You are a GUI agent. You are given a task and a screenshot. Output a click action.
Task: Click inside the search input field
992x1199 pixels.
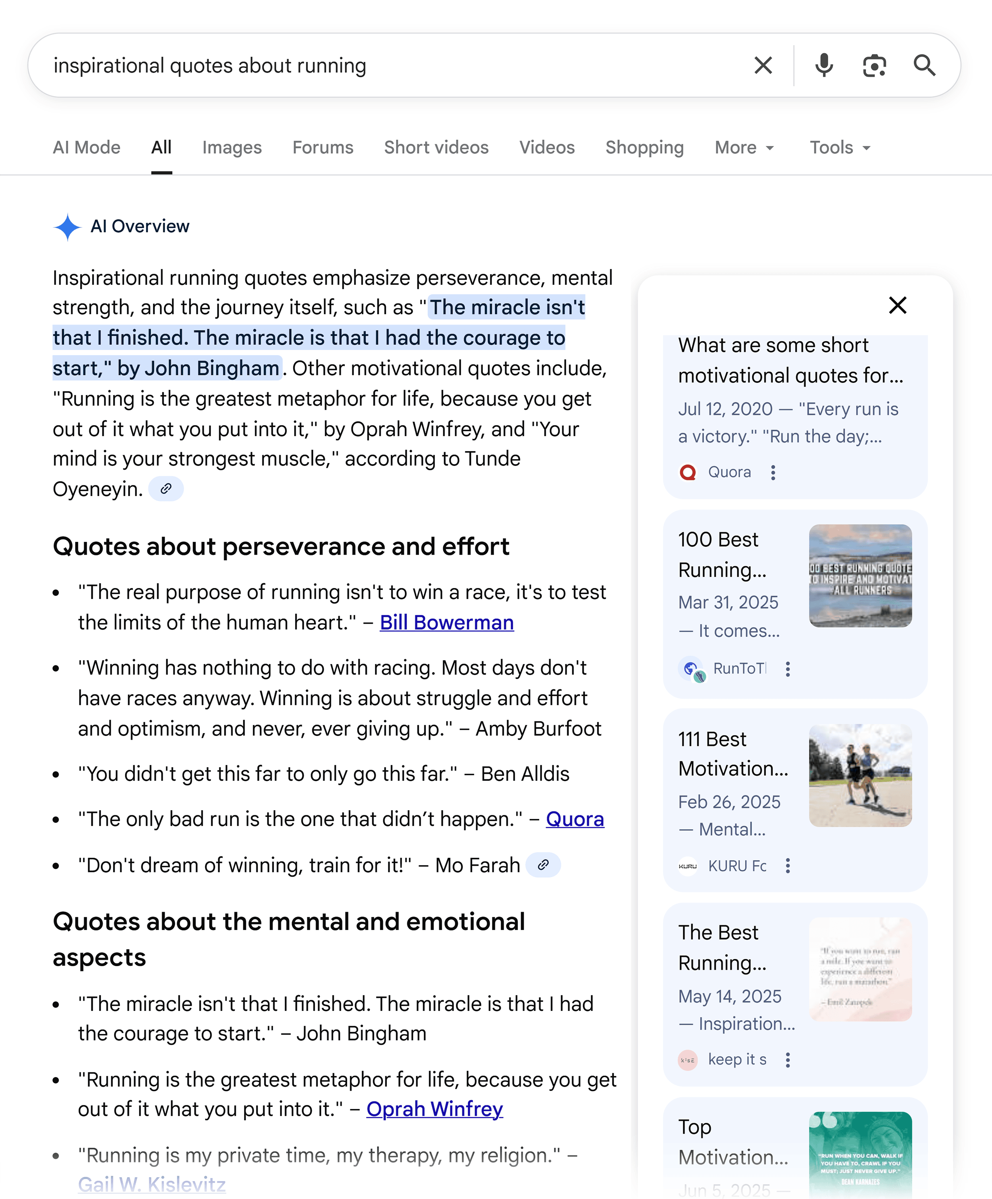(x=343, y=65)
